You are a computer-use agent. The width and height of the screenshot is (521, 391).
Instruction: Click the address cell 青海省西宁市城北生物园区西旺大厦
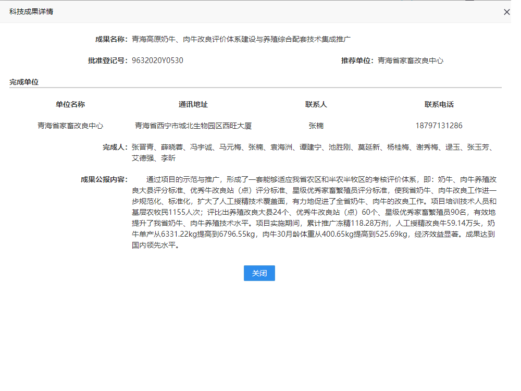[193, 126]
